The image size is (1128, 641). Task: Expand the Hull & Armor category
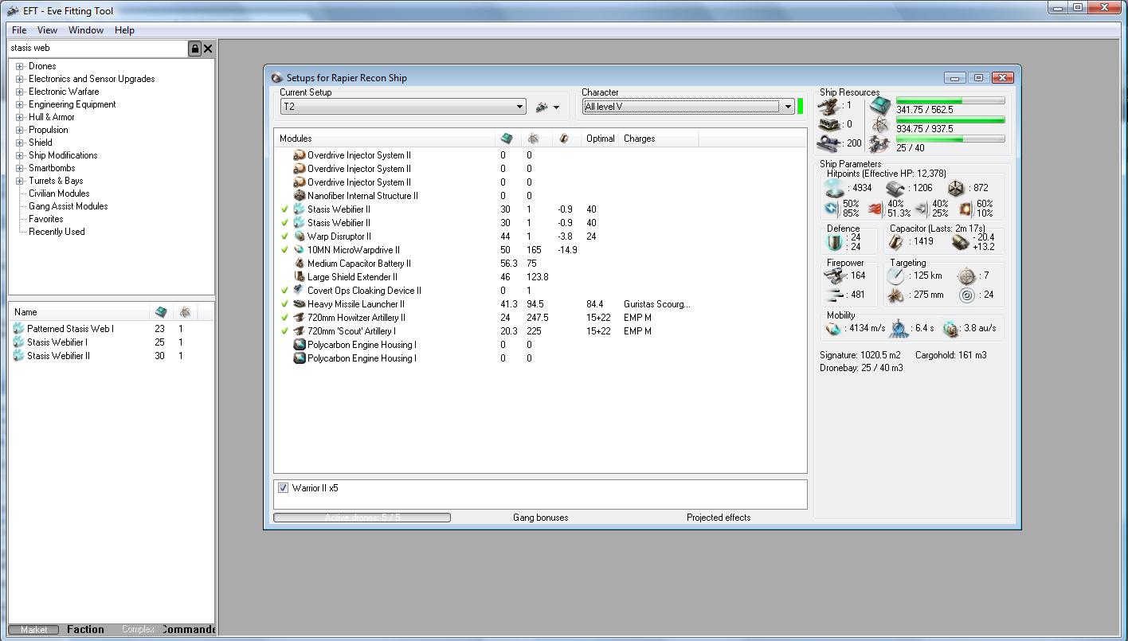pyautogui.click(x=19, y=118)
